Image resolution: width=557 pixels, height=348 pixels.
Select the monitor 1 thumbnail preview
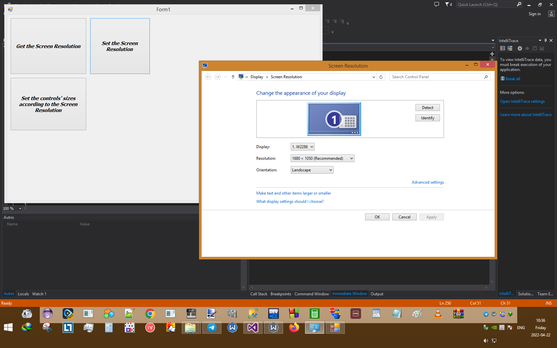[334, 119]
